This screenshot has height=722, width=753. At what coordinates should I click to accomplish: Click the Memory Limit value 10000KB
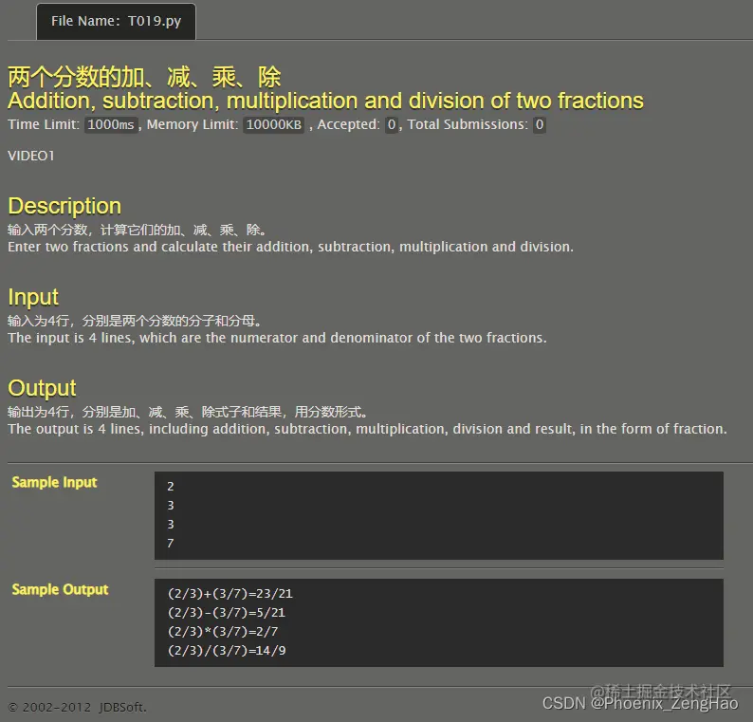pos(274,124)
